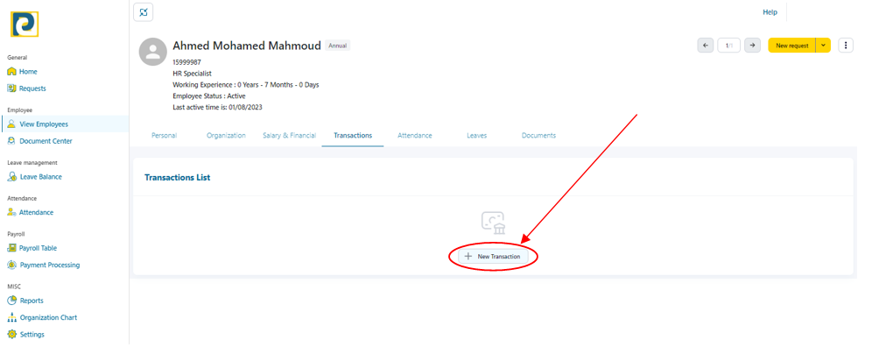The width and height of the screenshot is (872, 347).
Task: Select the Transactions tab
Action: pyautogui.click(x=353, y=135)
